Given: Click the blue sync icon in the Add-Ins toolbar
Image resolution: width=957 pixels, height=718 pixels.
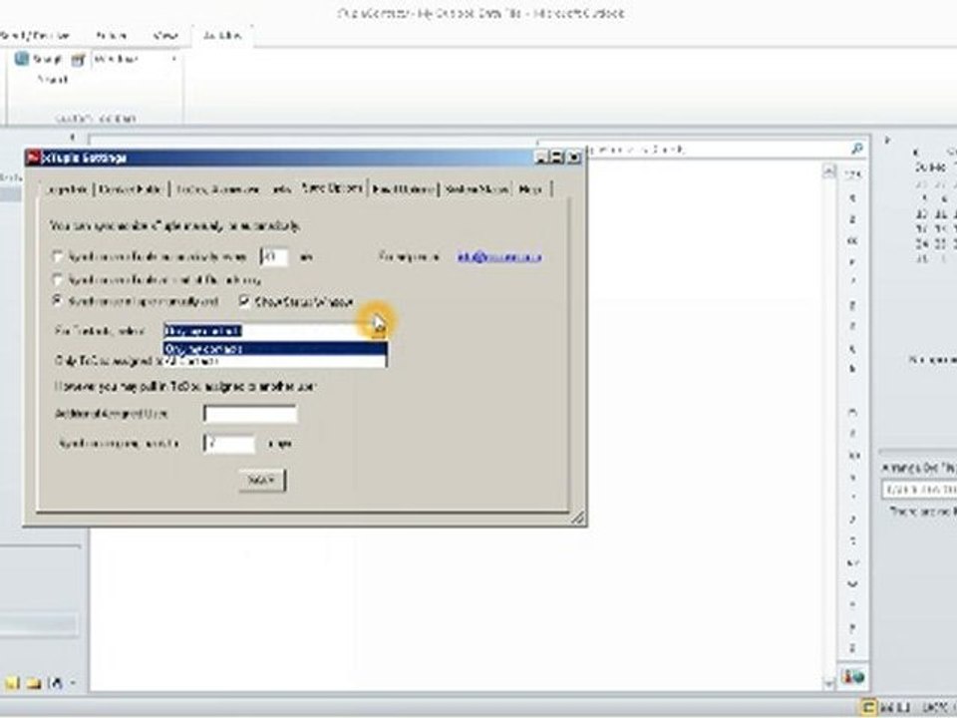Looking at the screenshot, I should 22,59.
